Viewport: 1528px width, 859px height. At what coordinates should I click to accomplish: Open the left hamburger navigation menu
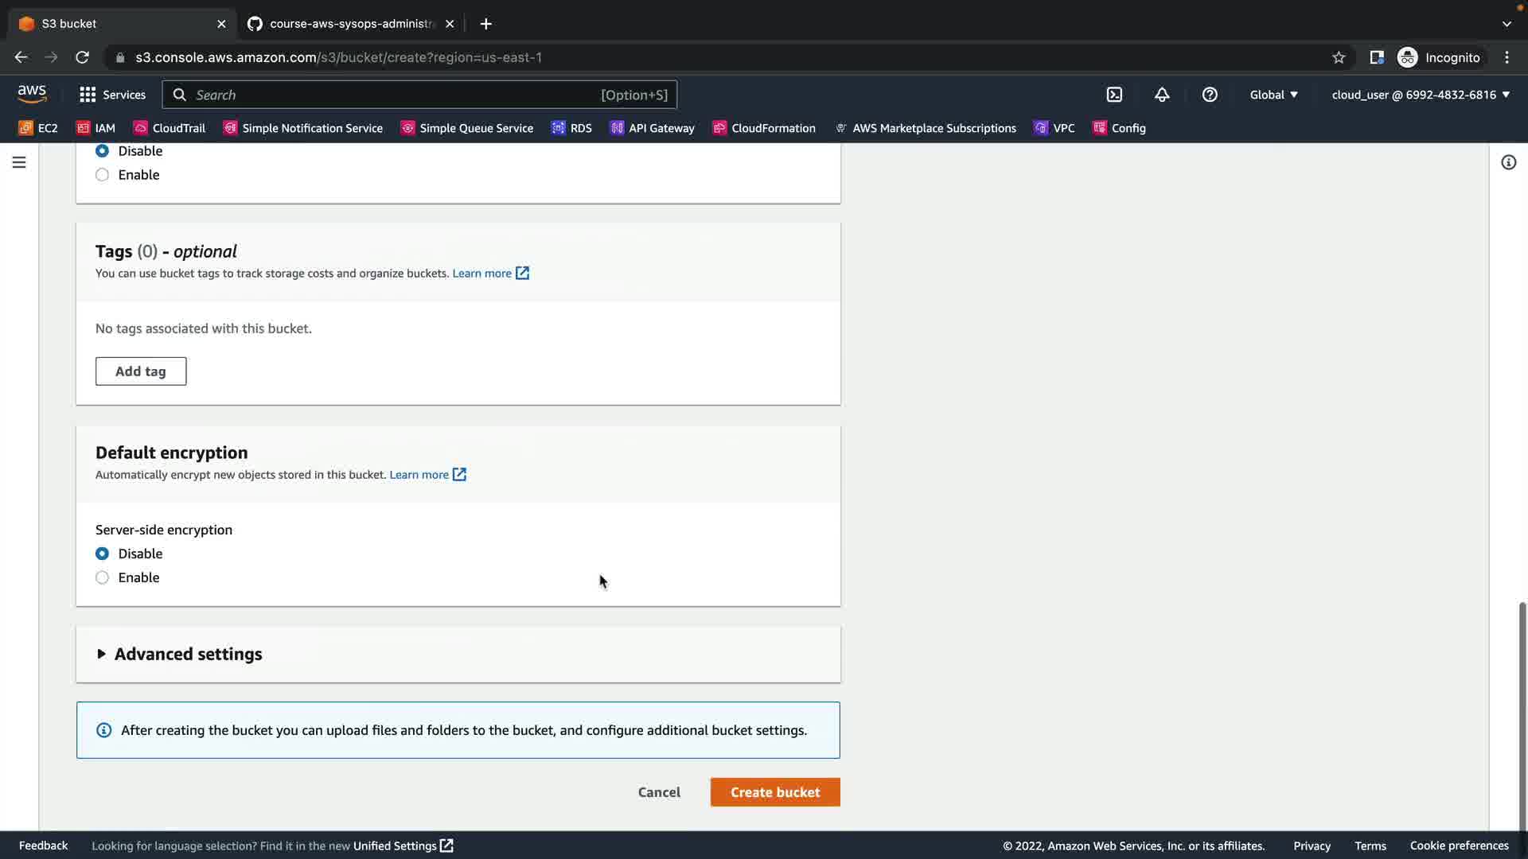pyautogui.click(x=19, y=162)
